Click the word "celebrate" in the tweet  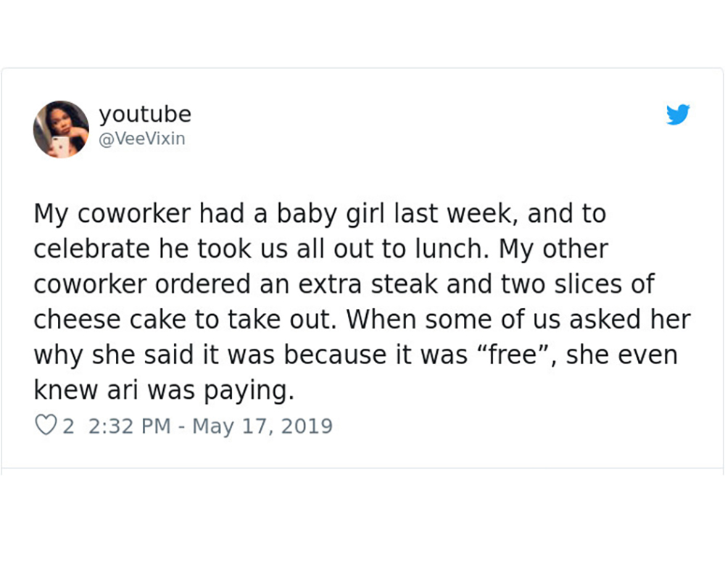(90, 249)
